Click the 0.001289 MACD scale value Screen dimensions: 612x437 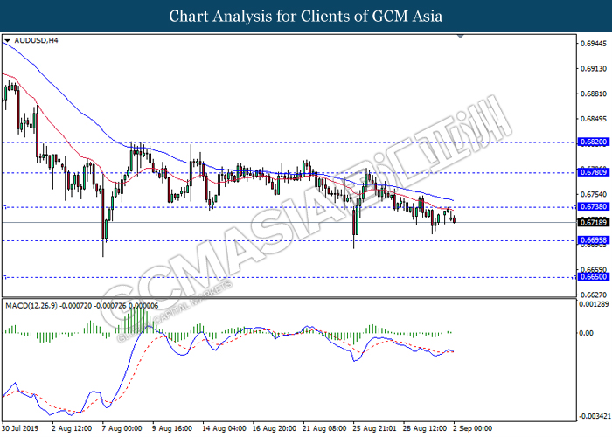[x=594, y=304]
